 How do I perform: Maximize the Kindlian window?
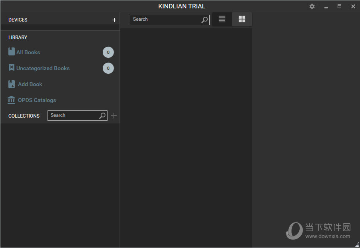point(339,6)
